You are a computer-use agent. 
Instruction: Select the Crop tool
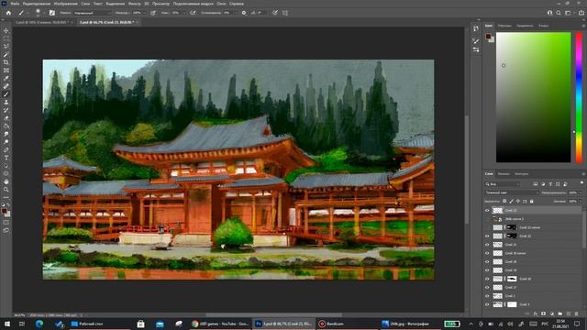[6, 62]
